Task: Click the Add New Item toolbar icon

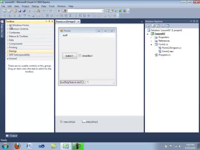Action: coord(9,11)
